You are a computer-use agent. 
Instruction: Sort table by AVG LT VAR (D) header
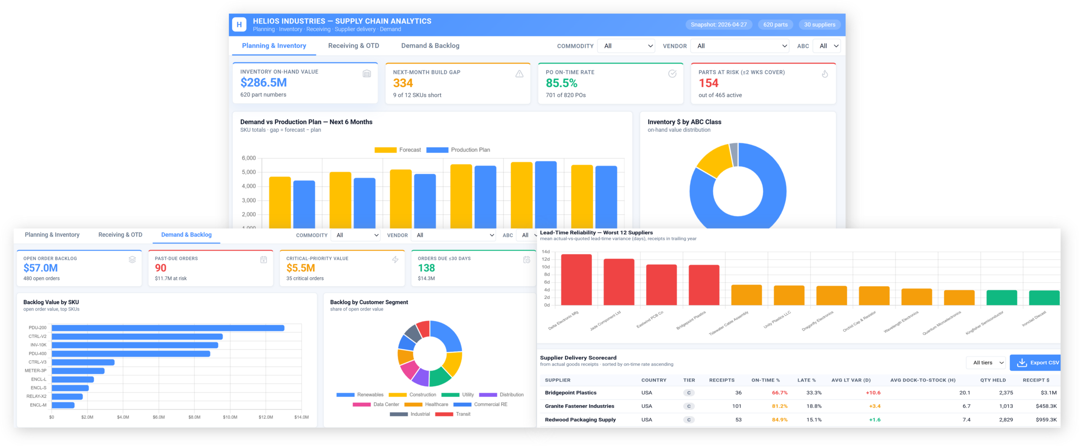tap(851, 380)
